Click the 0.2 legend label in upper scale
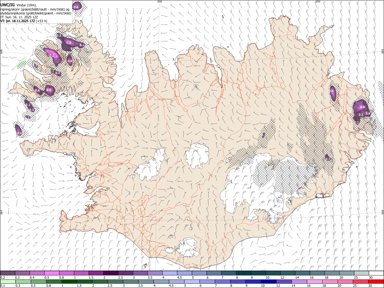The image size is (384, 288). 3,277
